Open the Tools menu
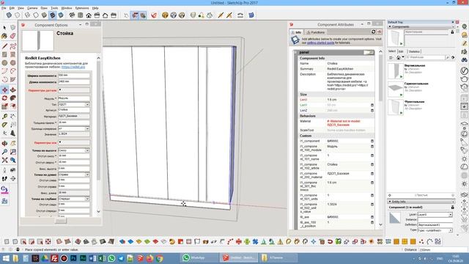 (x=54, y=8)
